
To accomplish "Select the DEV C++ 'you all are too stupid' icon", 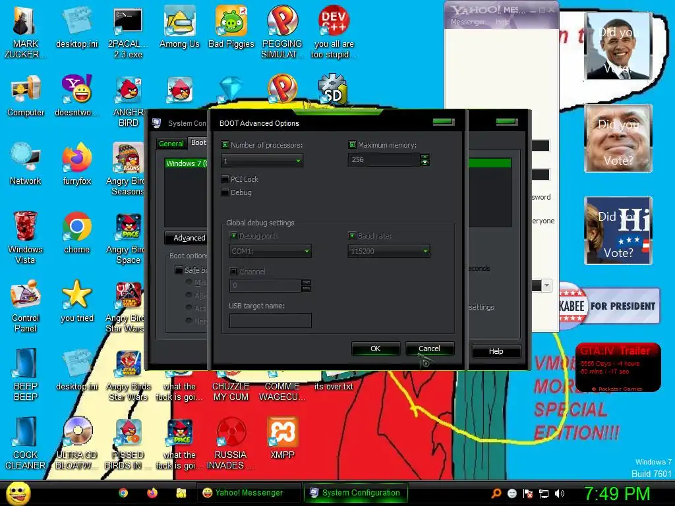I will click(x=334, y=32).
